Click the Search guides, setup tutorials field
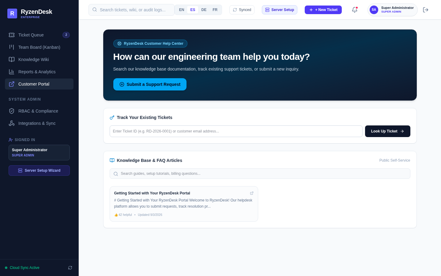Viewport: 441px width, 276px height. (x=260, y=174)
